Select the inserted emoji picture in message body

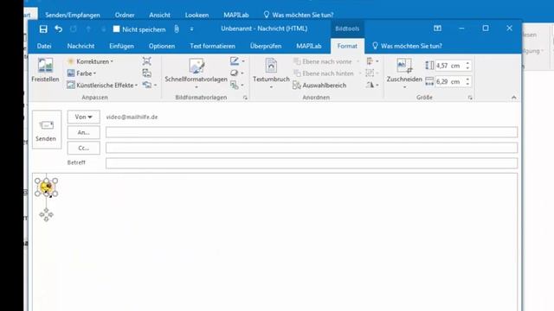46,187
